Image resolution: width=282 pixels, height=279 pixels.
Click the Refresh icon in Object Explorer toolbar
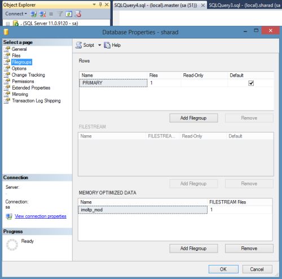click(69, 14)
